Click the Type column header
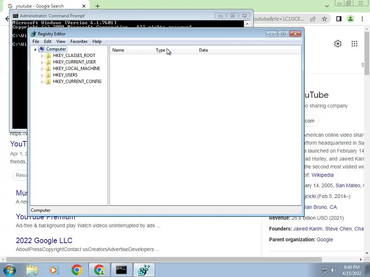 pyautogui.click(x=175, y=50)
